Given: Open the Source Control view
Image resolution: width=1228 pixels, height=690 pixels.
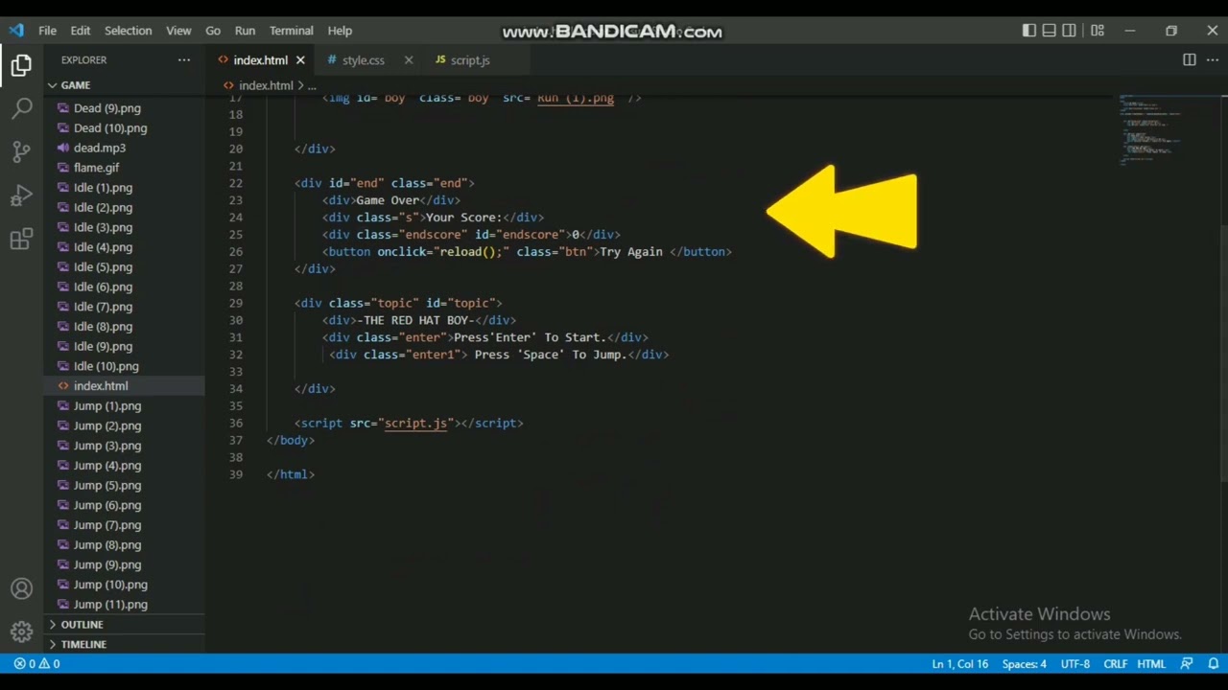Looking at the screenshot, I should click(x=21, y=151).
